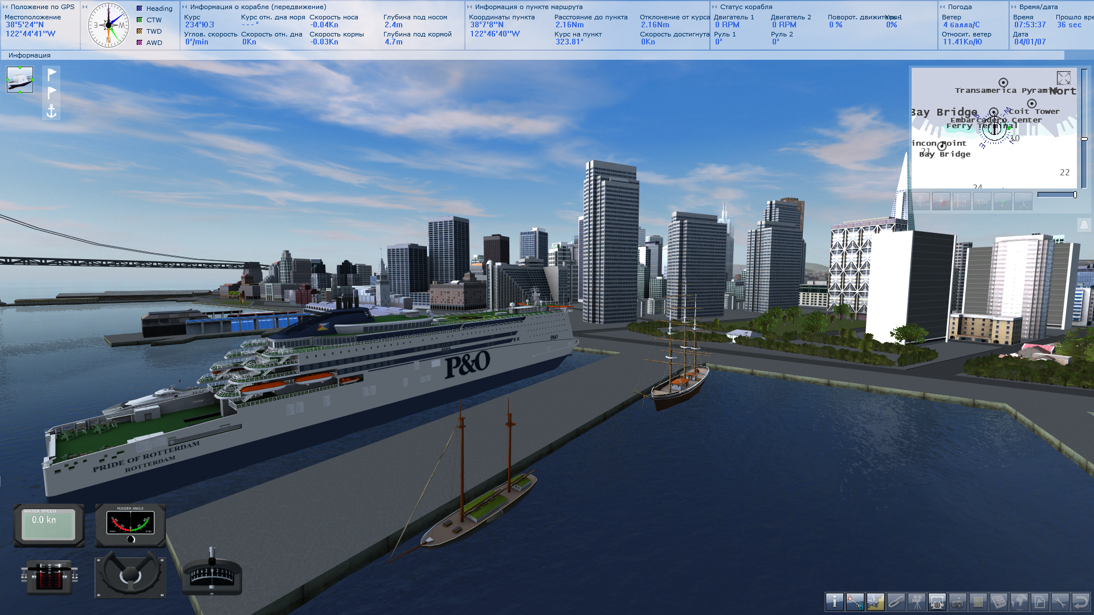The height and width of the screenshot is (615, 1094).
Task: Toggle depth scale icon under minimap
Action: coord(962,201)
